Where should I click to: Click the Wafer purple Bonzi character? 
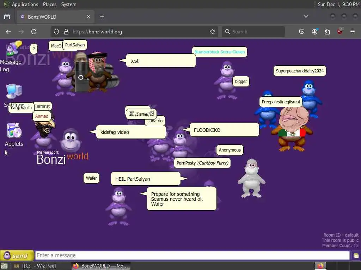119,206
